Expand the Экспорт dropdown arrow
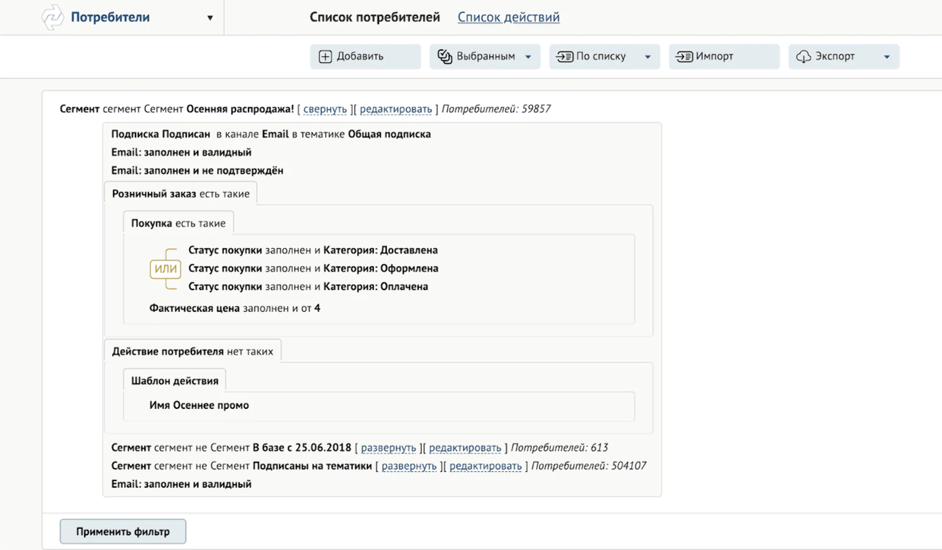 (887, 57)
